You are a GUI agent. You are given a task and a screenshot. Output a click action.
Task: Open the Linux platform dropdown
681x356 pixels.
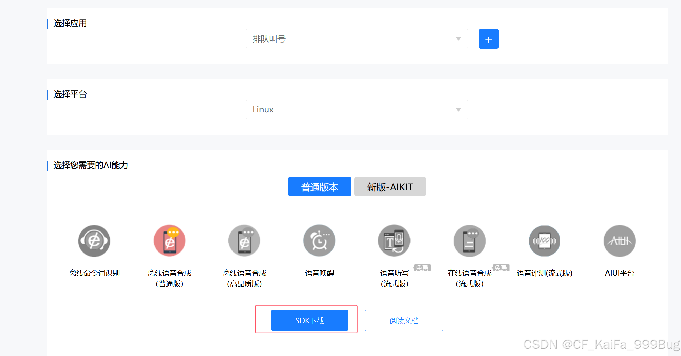(357, 110)
